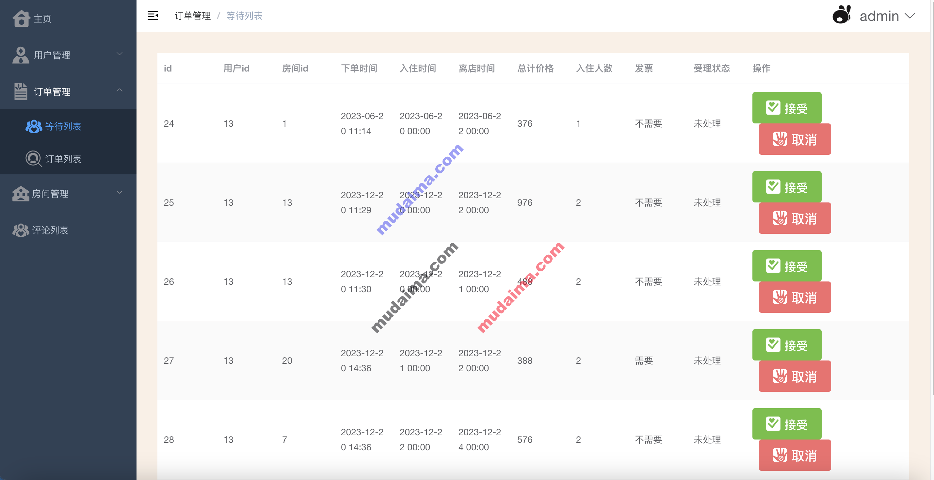
Task: Expand the 房间管理 submenu arrow
Action: click(119, 192)
